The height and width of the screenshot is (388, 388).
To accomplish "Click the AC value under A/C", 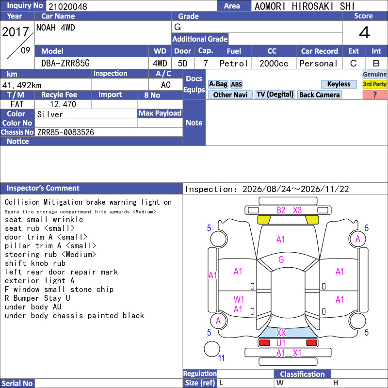I will click(x=165, y=85).
